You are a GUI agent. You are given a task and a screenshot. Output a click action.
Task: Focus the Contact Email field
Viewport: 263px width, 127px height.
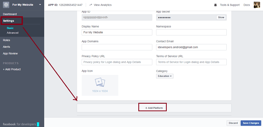(191, 47)
